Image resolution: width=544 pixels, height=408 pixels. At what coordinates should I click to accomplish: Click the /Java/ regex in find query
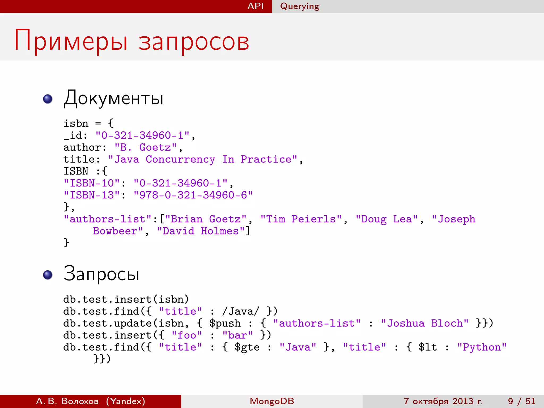(241, 311)
